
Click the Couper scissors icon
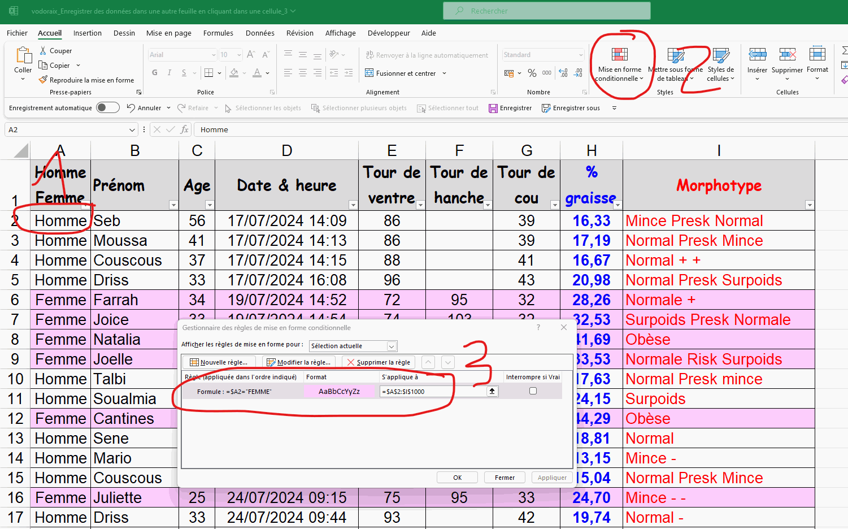[x=43, y=51]
